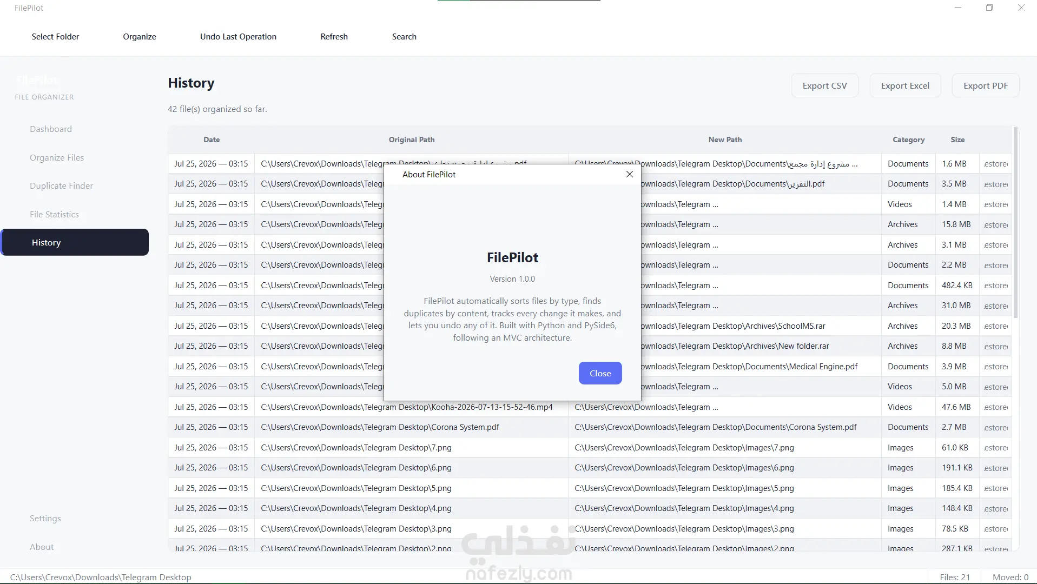Click the 482.4 KB size cell
The image size is (1037, 584).
pyautogui.click(x=957, y=286)
